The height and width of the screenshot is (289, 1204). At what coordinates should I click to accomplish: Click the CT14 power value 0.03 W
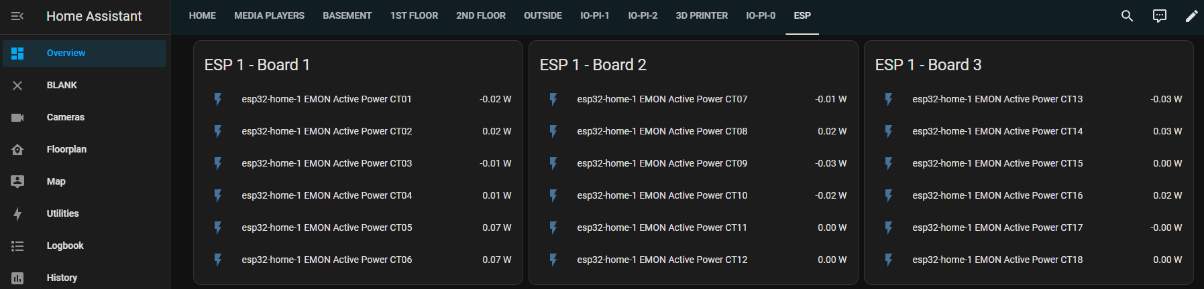[x=1167, y=131]
